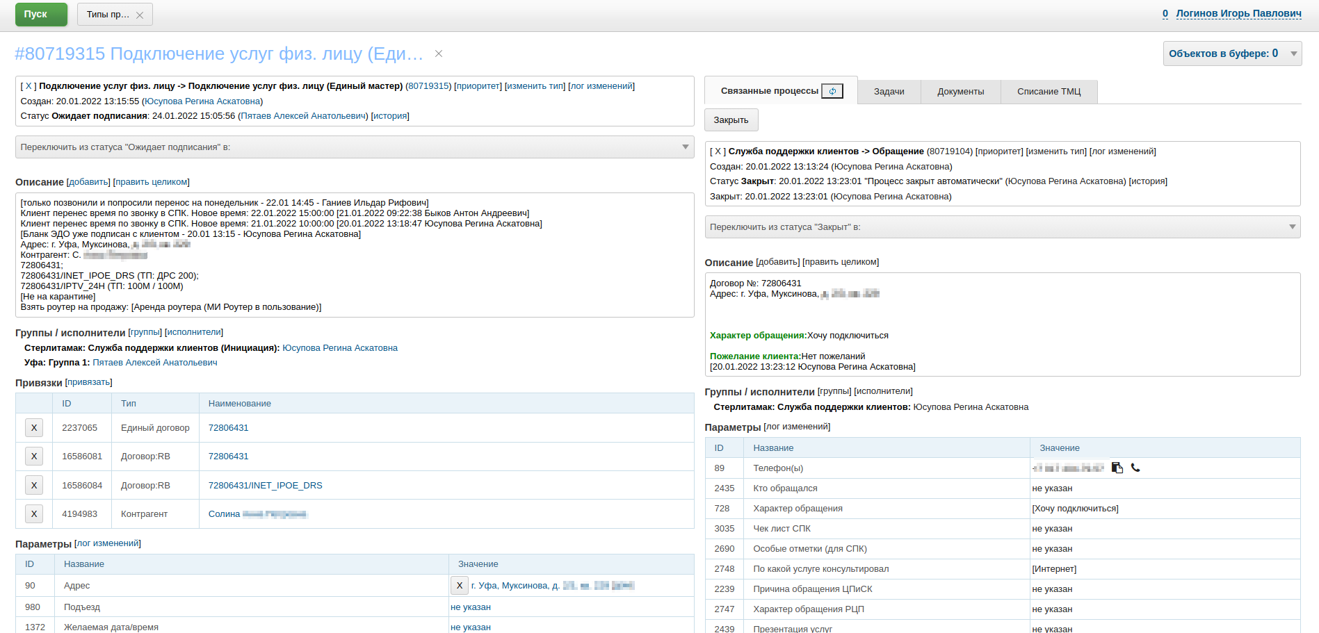
Task: Expand 'Переключить из статуса Закрыт' dropdown
Action: [x=1002, y=227]
